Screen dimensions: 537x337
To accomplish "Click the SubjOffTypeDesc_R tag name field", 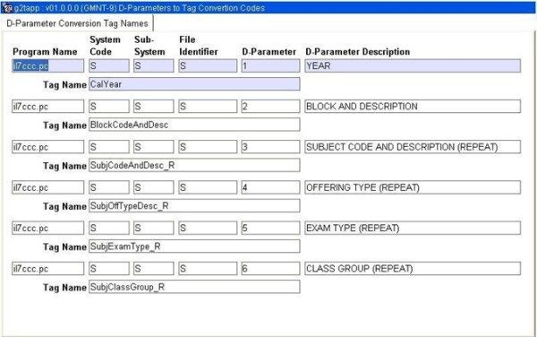I will click(x=194, y=206).
